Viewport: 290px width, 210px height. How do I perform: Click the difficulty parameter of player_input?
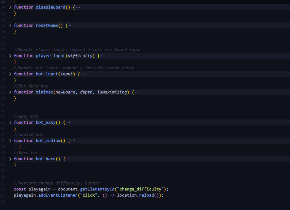click(x=81, y=56)
